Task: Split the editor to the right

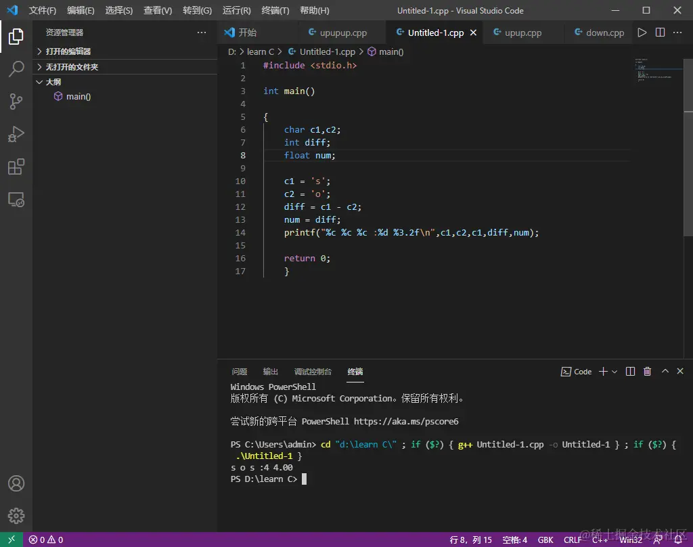Action: pos(661,32)
